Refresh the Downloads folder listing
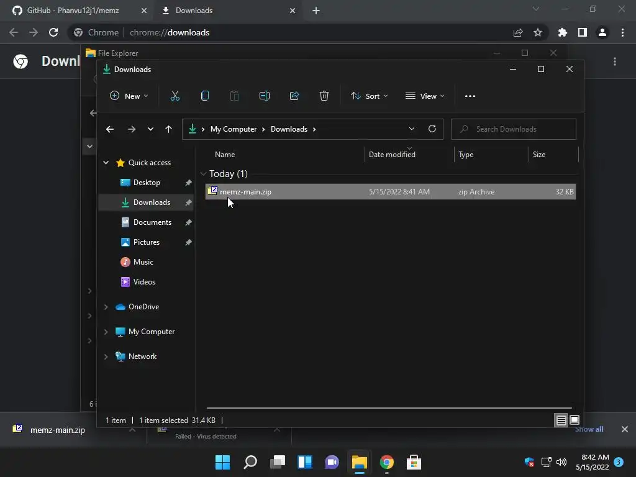 pyautogui.click(x=432, y=129)
